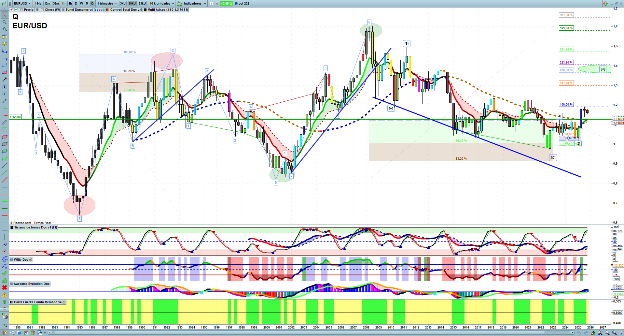
Task: Click the green-and-red reload icon top right
Action: coord(605,4)
